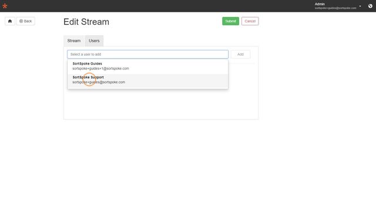Click the Add button next to user field
Screen dimensions: 376x222
[240, 55]
